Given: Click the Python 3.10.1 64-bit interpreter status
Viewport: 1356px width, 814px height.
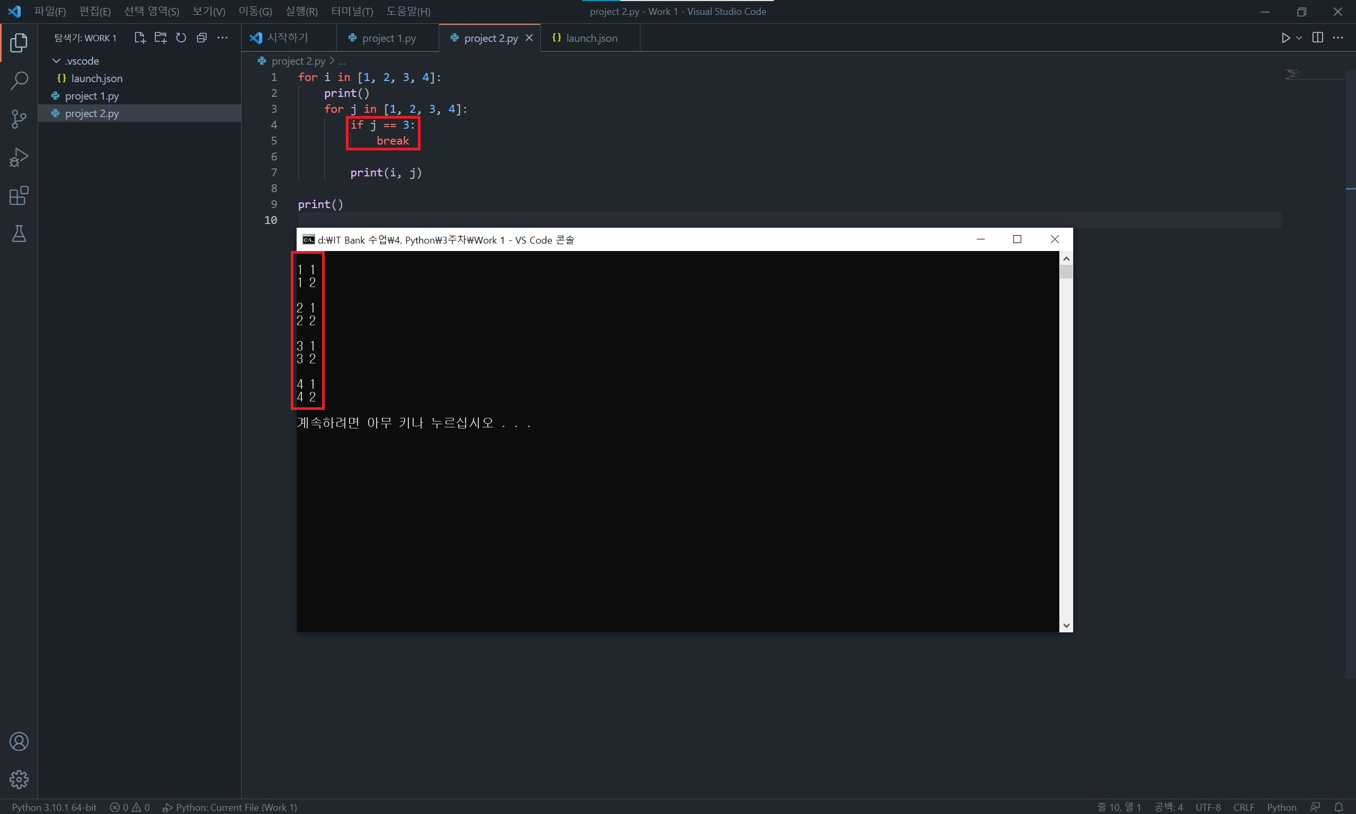Looking at the screenshot, I should tap(55, 807).
